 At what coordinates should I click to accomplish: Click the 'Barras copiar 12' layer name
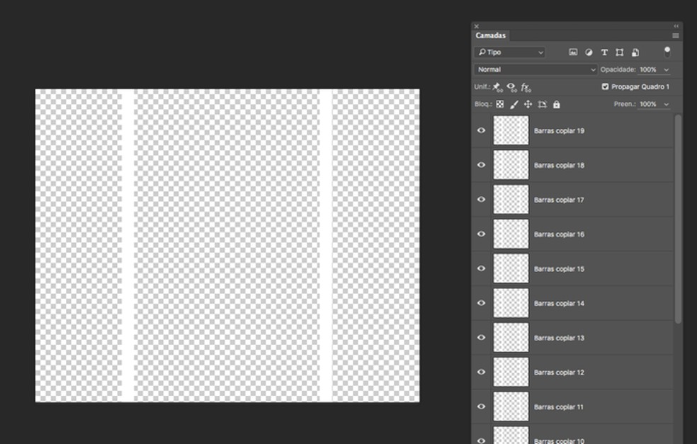click(x=559, y=372)
